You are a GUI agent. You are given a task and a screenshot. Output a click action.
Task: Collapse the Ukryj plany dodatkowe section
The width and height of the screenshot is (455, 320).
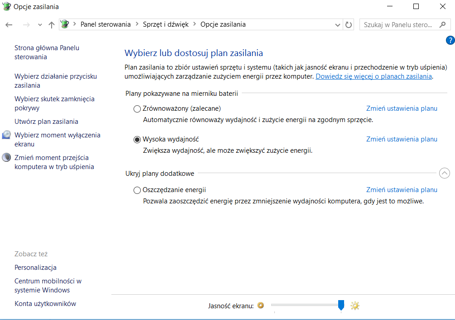[445, 173]
